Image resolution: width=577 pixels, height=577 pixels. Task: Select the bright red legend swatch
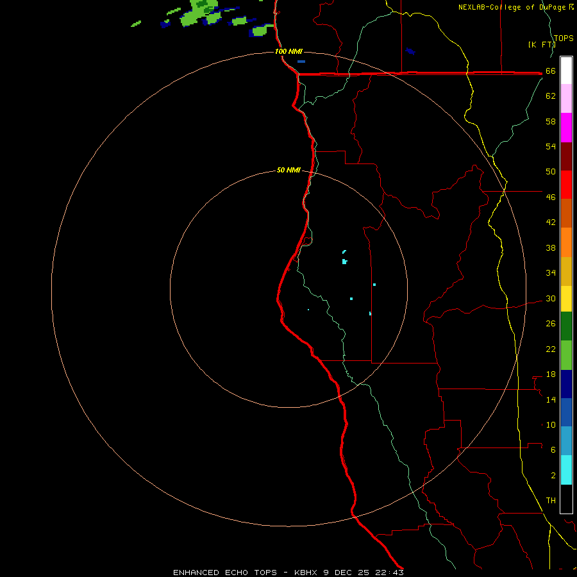click(566, 185)
